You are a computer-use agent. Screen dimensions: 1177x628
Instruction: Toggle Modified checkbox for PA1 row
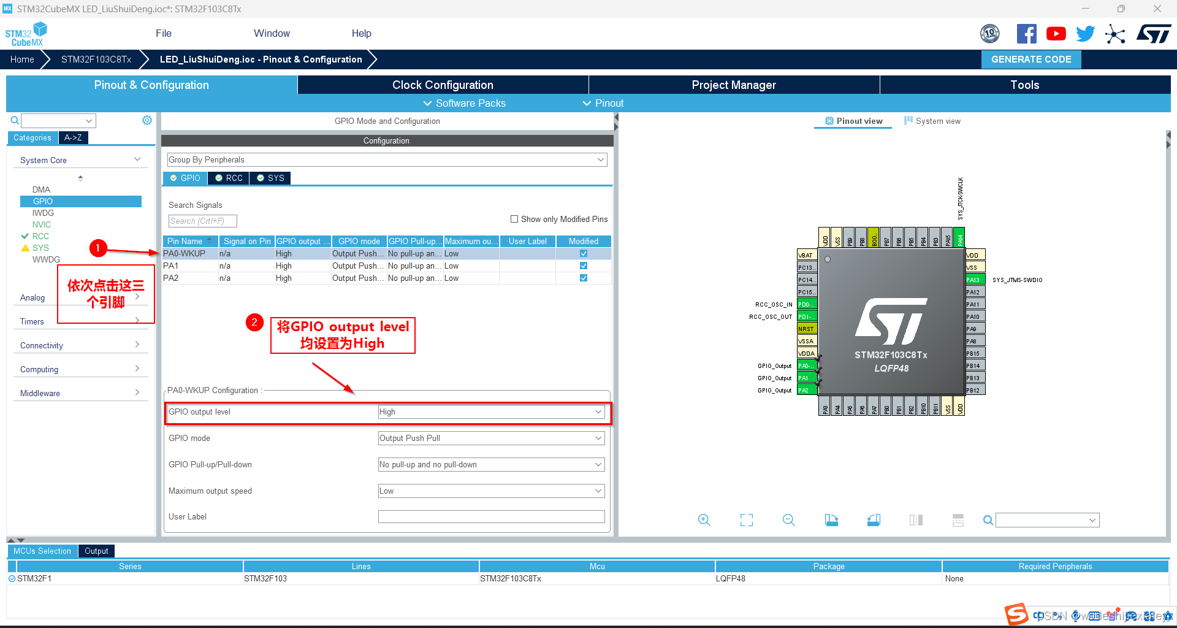click(x=584, y=266)
